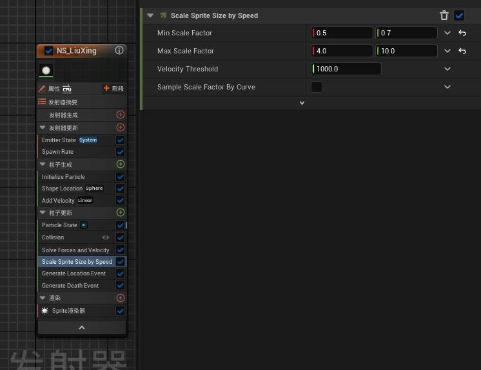The image size is (481, 370).
Task: Toggle Particle State checkbox
Action: click(x=120, y=225)
